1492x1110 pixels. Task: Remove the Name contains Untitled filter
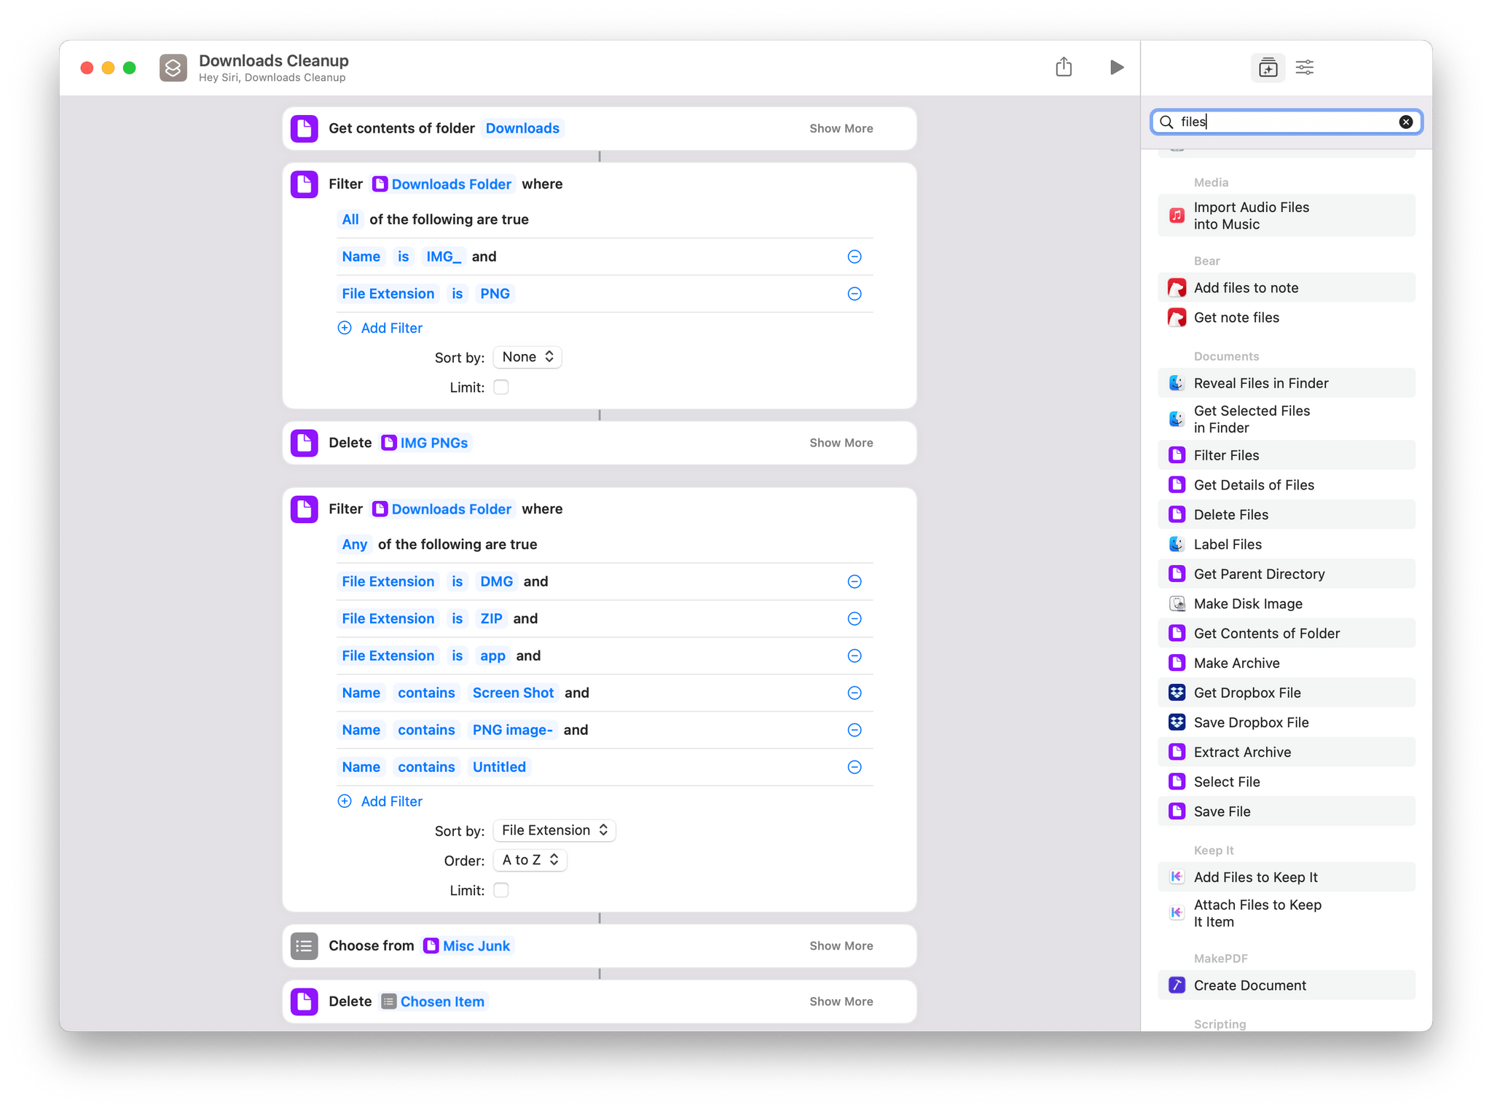tap(855, 767)
